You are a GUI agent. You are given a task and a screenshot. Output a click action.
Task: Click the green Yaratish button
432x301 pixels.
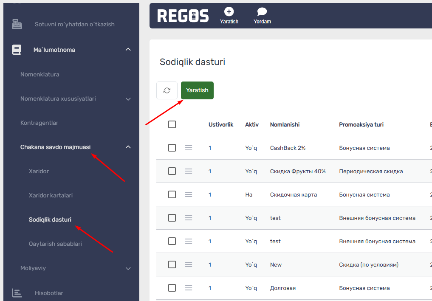[x=197, y=90]
